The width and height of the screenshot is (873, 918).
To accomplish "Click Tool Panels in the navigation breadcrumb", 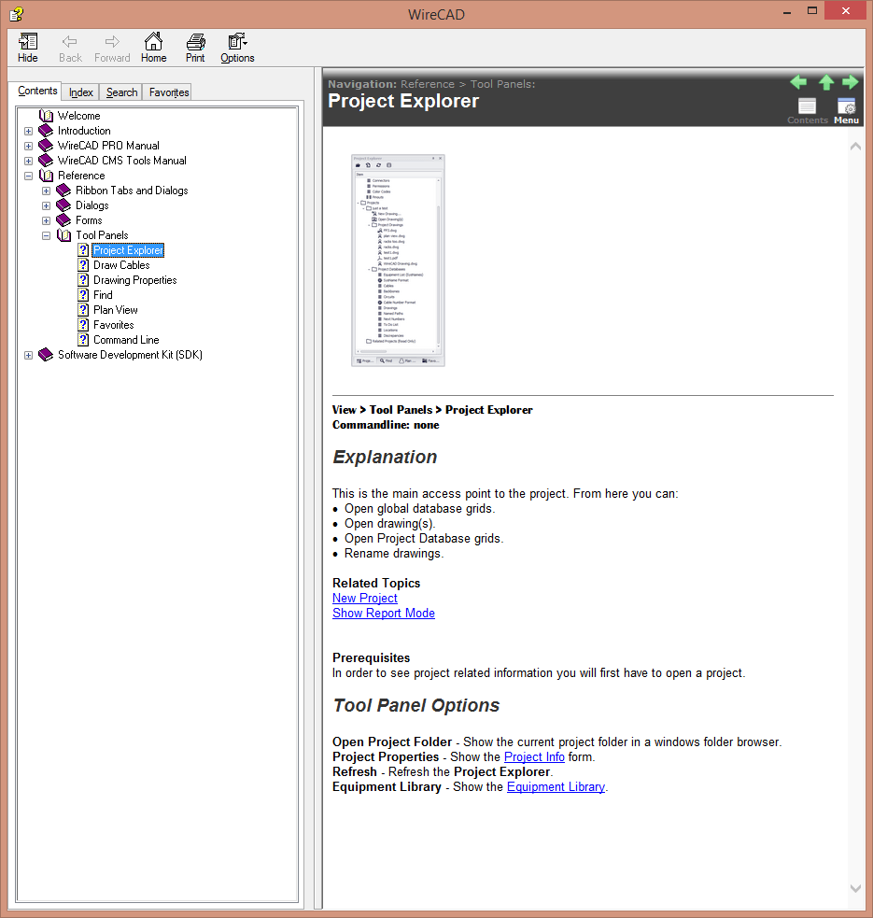I will click(x=501, y=84).
